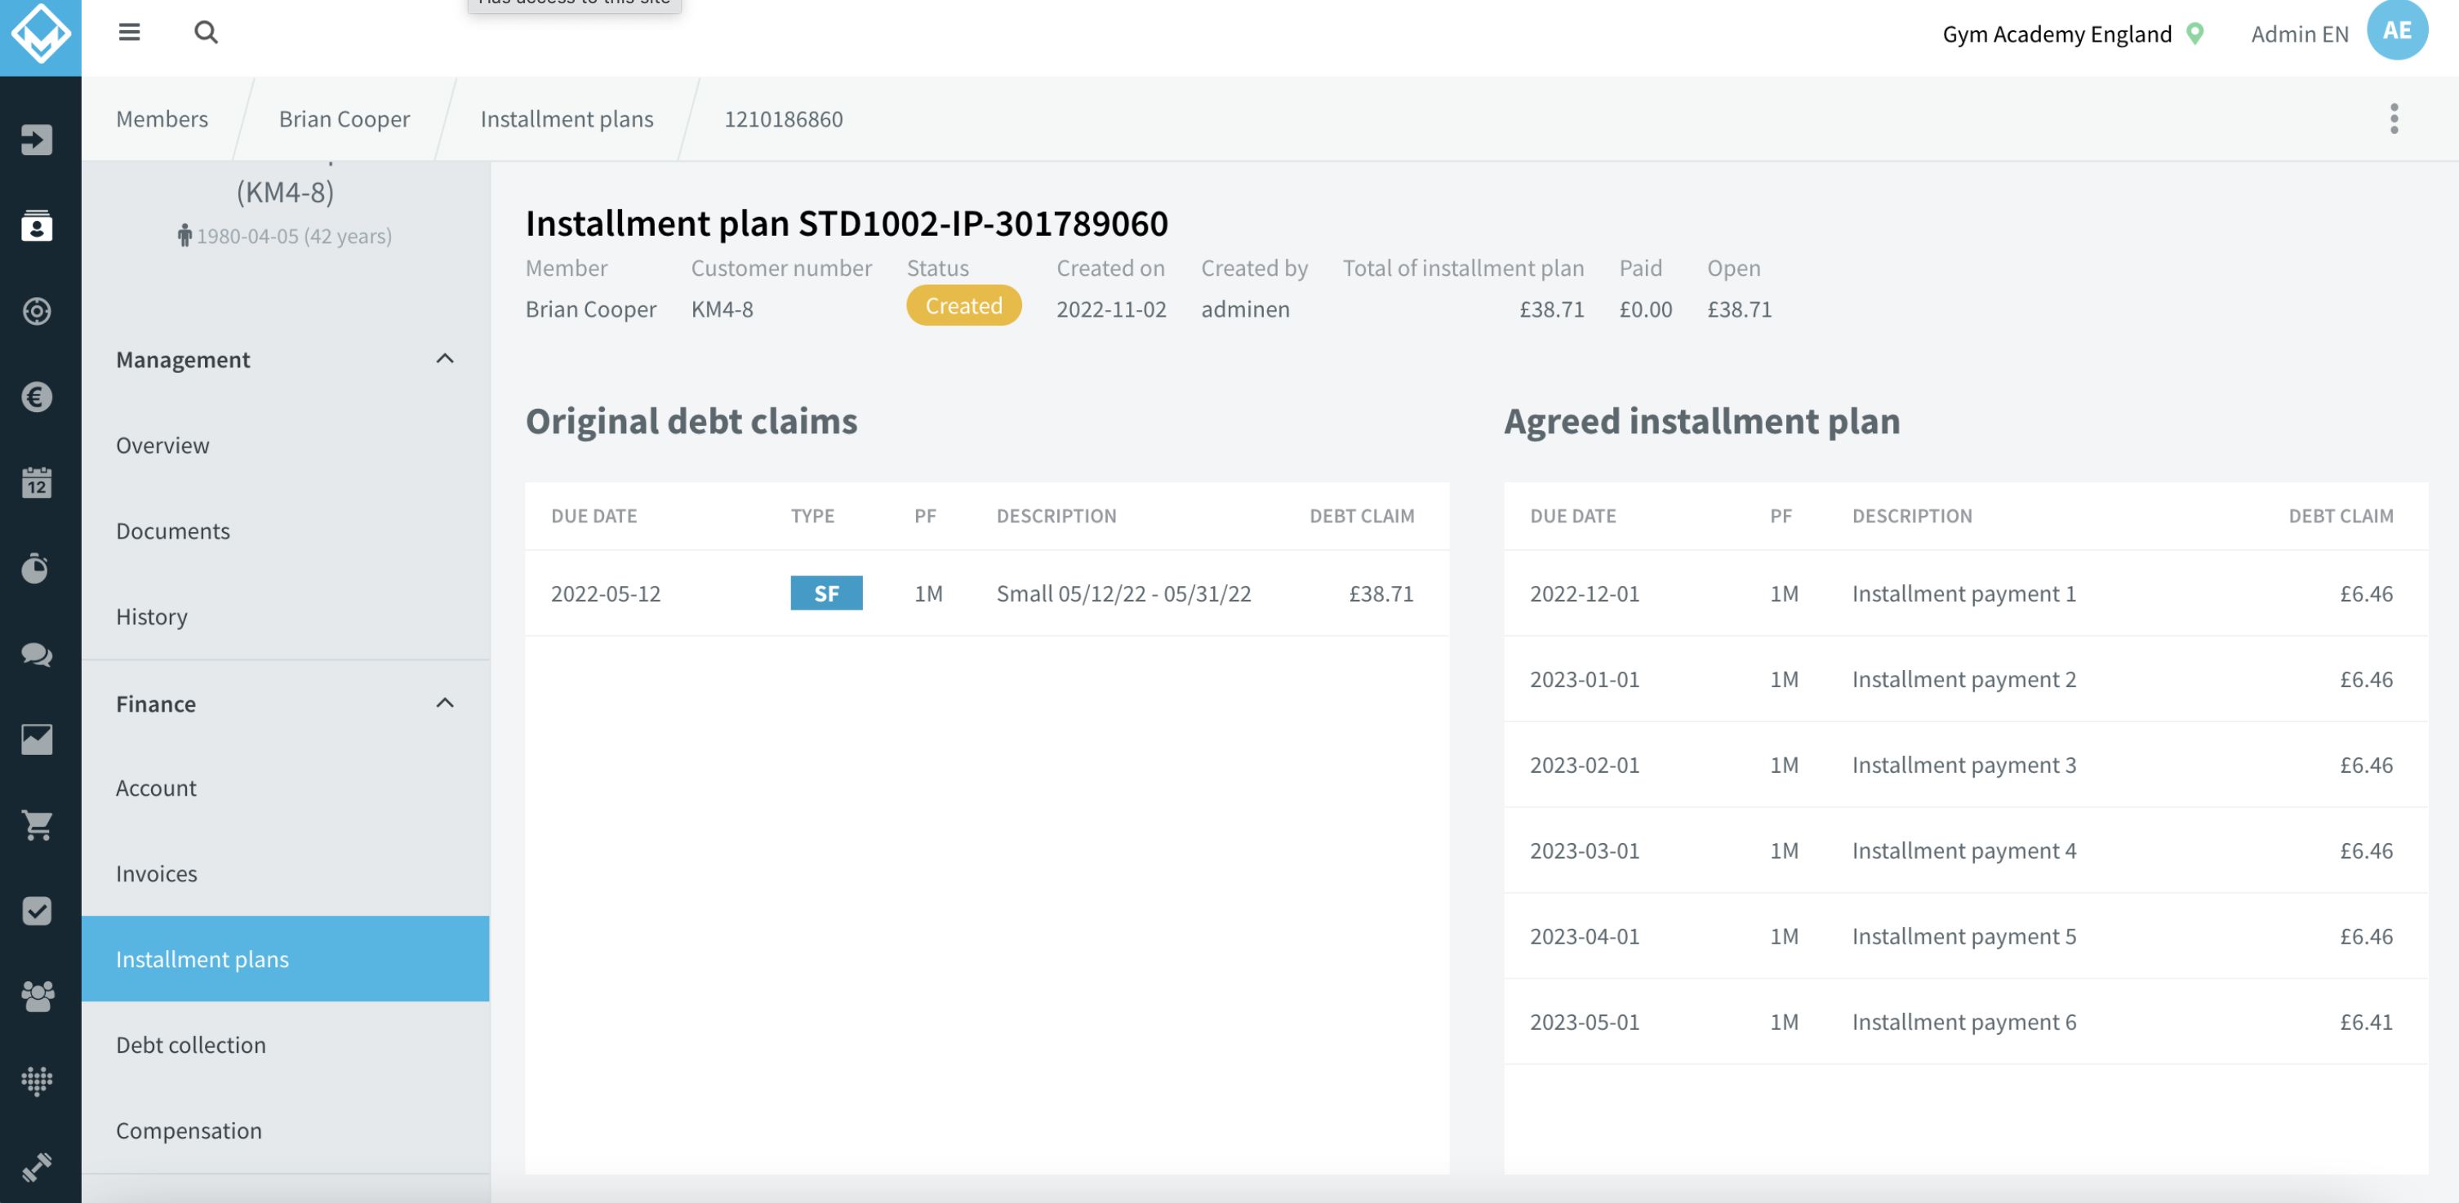The height and width of the screenshot is (1203, 2459).
Task: Click the search magnifier icon
Action: point(207,33)
